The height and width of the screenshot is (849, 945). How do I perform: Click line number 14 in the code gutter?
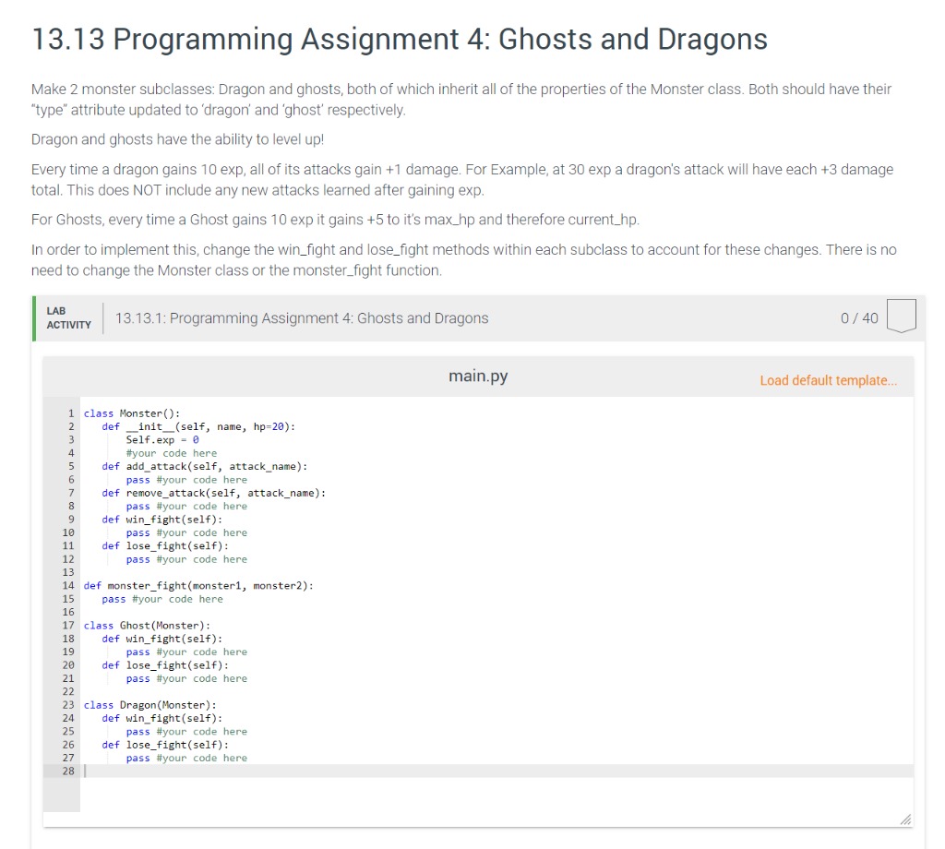68,585
